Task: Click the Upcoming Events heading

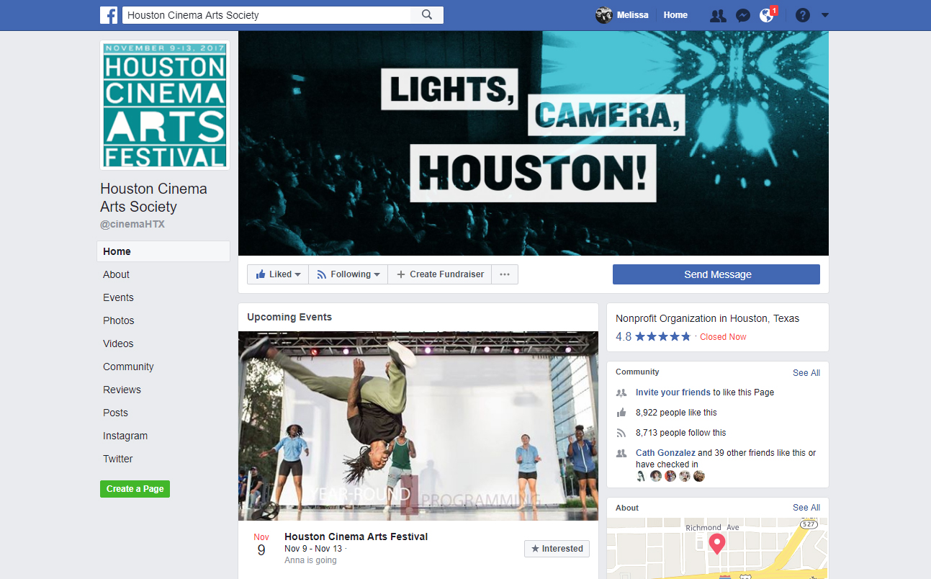Action: click(289, 317)
